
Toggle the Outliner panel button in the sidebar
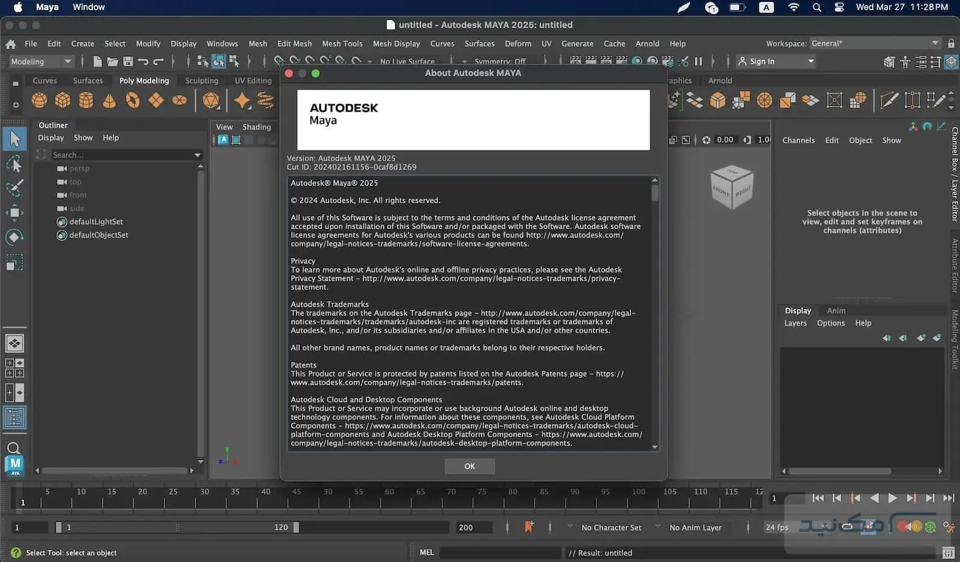(14, 417)
